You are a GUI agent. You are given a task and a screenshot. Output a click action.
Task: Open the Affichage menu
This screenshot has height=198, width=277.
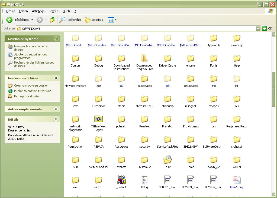click(x=38, y=11)
